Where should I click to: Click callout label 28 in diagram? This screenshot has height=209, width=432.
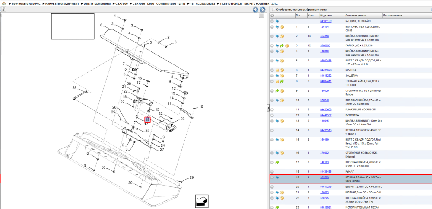coord(74,88)
